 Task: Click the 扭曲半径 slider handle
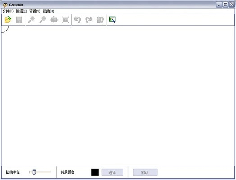point(34,172)
